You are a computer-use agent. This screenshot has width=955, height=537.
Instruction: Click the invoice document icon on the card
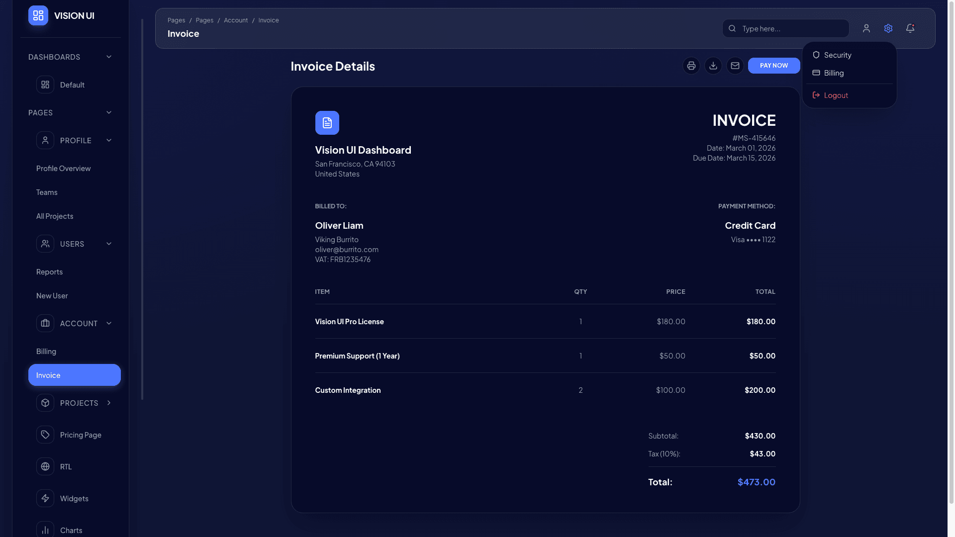(327, 123)
